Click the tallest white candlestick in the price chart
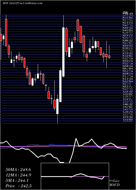 pos(63,52)
